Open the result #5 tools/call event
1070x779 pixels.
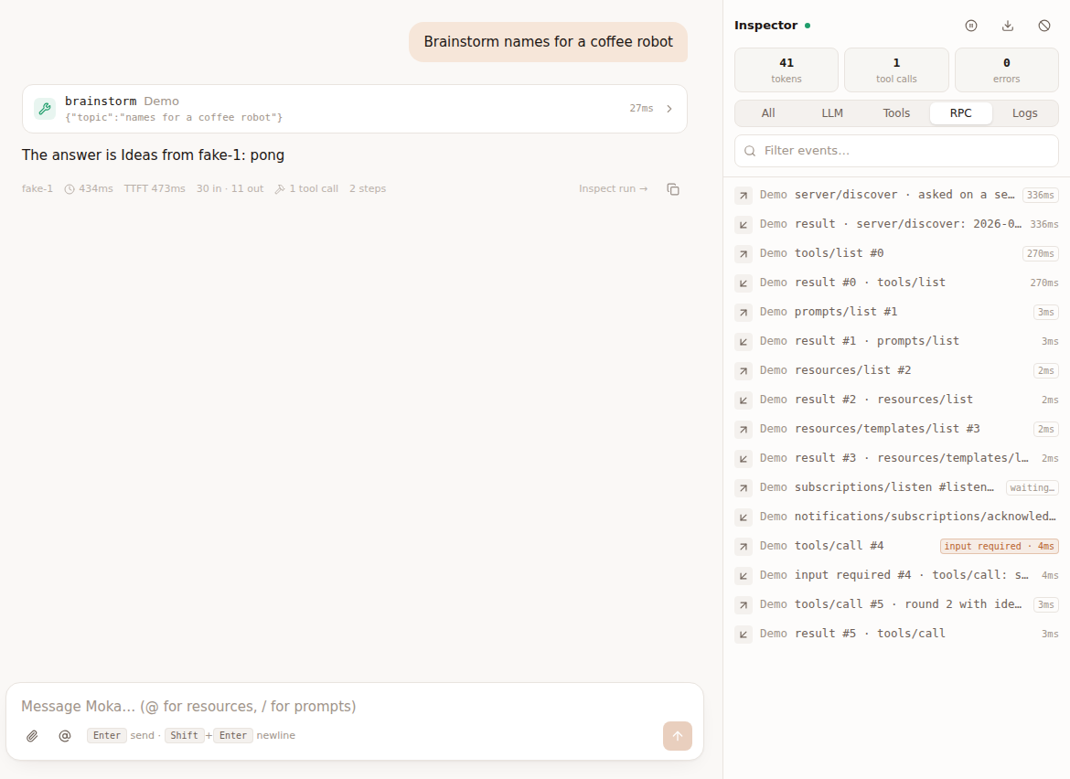tap(896, 635)
